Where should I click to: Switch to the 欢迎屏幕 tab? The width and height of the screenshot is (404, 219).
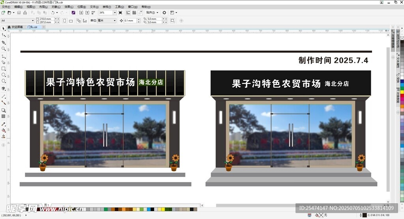click(17, 27)
